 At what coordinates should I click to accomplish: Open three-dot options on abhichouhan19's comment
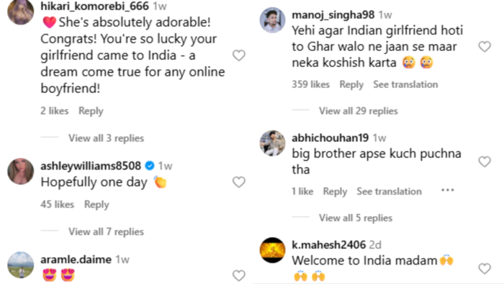pyautogui.click(x=447, y=190)
